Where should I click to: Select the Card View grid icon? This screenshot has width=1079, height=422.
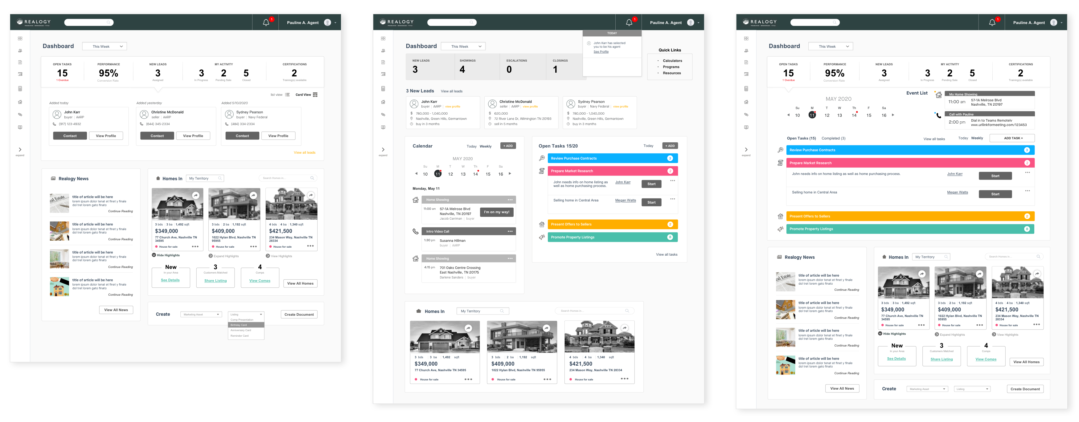315,95
